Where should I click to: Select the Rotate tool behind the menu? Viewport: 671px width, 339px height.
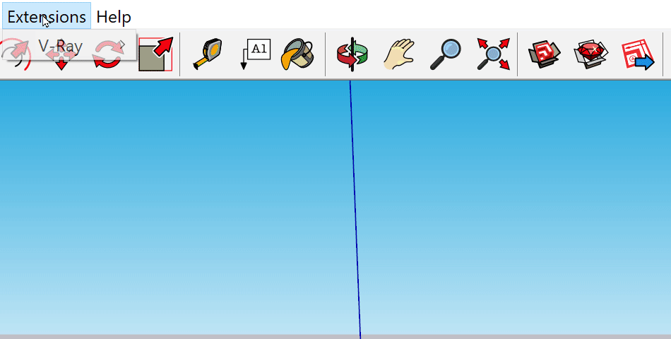108,55
